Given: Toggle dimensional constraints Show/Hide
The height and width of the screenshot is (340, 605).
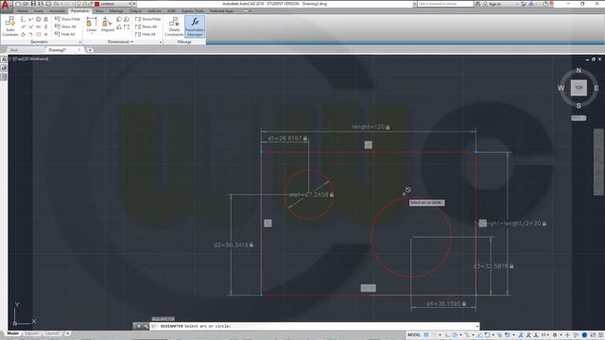Looking at the screenshot, I should tap(148, 19).
